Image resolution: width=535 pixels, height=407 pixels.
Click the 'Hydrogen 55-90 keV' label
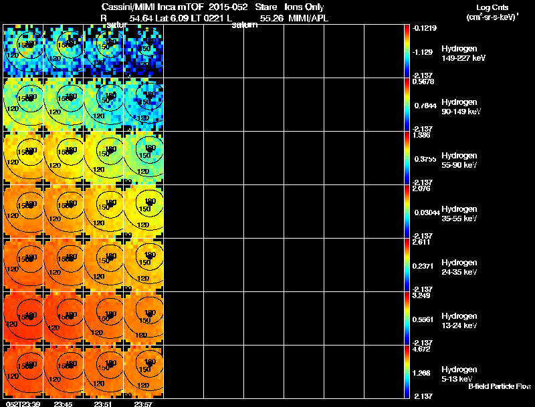[x=459, y=160]
